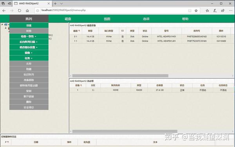Sort disk table by 型号 column
Image resolution: width=235 pixels, height=147 pixels.
click(166, 31)
